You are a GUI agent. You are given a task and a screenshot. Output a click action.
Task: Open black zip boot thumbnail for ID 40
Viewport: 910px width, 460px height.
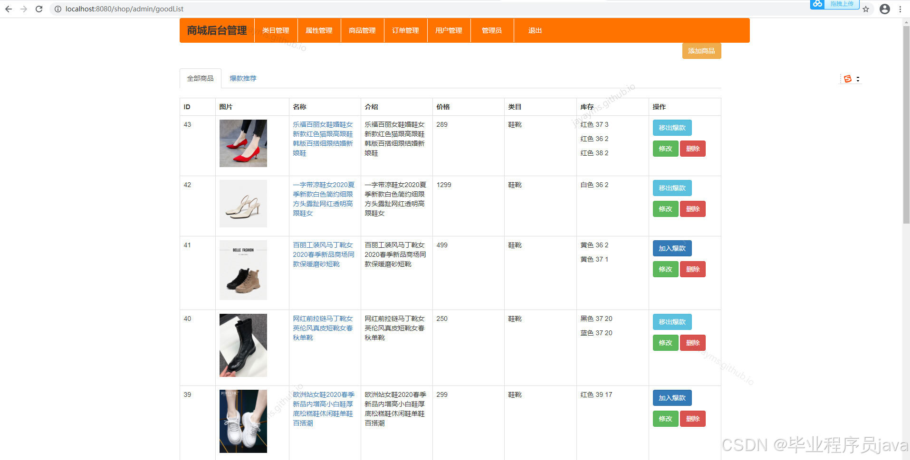[243, 345]
